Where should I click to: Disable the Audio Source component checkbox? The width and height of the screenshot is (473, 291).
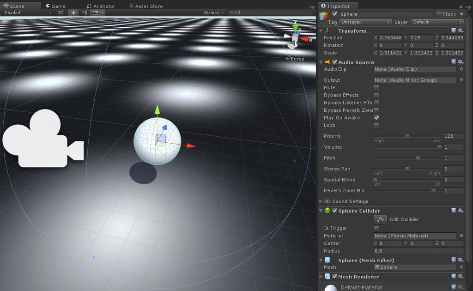tap(334, 62)
